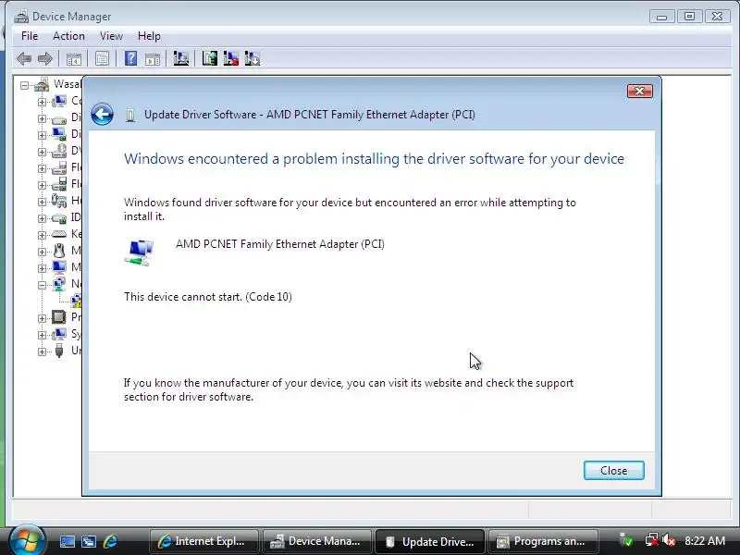Go back using the toolbar Back arrow

tap(24, 58)
